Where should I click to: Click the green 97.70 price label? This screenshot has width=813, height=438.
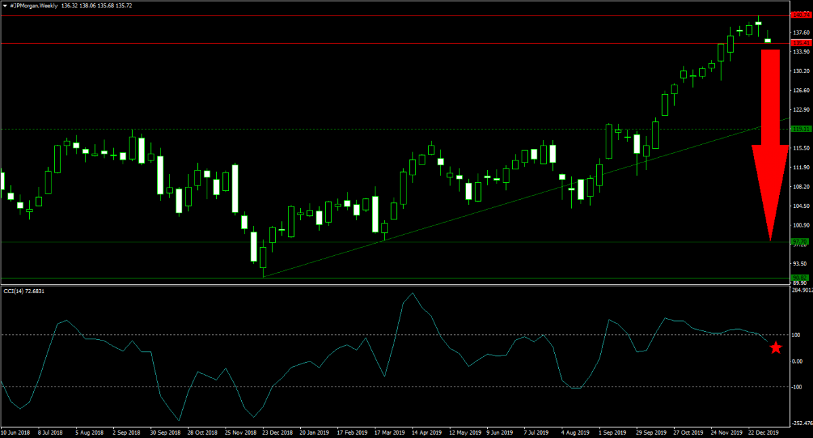800,242
